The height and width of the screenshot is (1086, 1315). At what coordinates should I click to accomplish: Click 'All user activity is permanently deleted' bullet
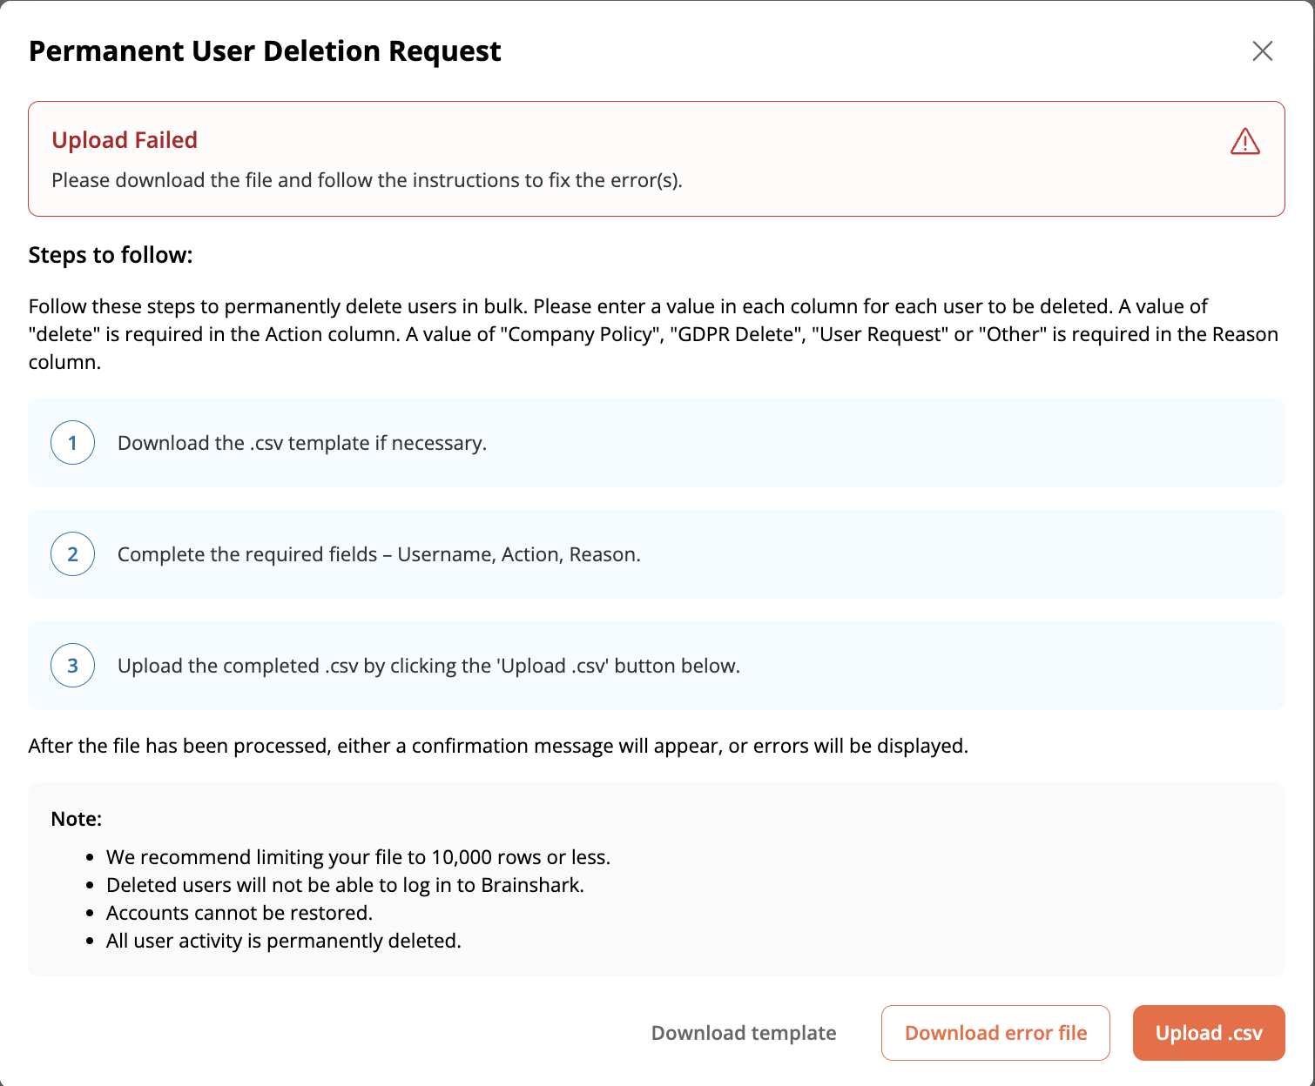284,941
